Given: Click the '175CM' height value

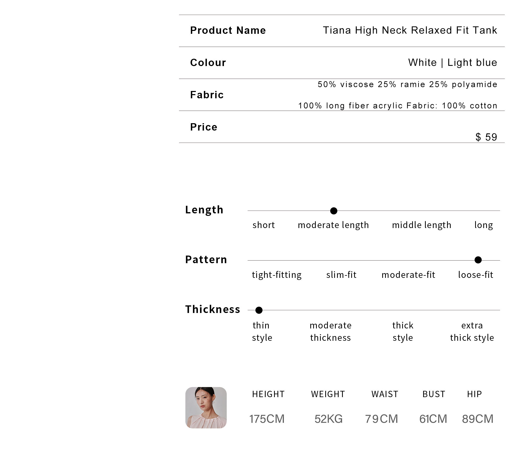Looking at the screenshot, I should [267, 419].
